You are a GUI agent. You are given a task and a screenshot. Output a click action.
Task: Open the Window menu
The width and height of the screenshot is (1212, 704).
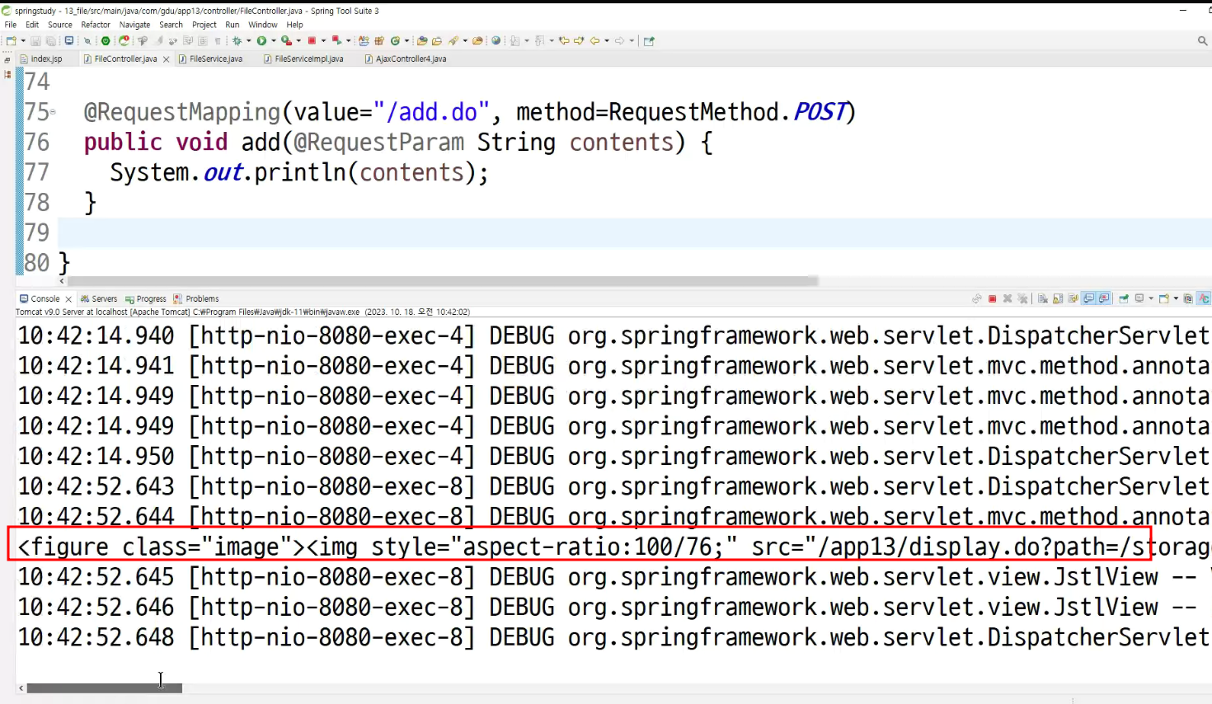[x=263, y=25]
